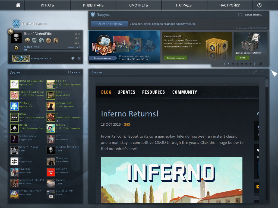
Task: Click the Капрал XP progress bar
Action: tap(52, 50)
